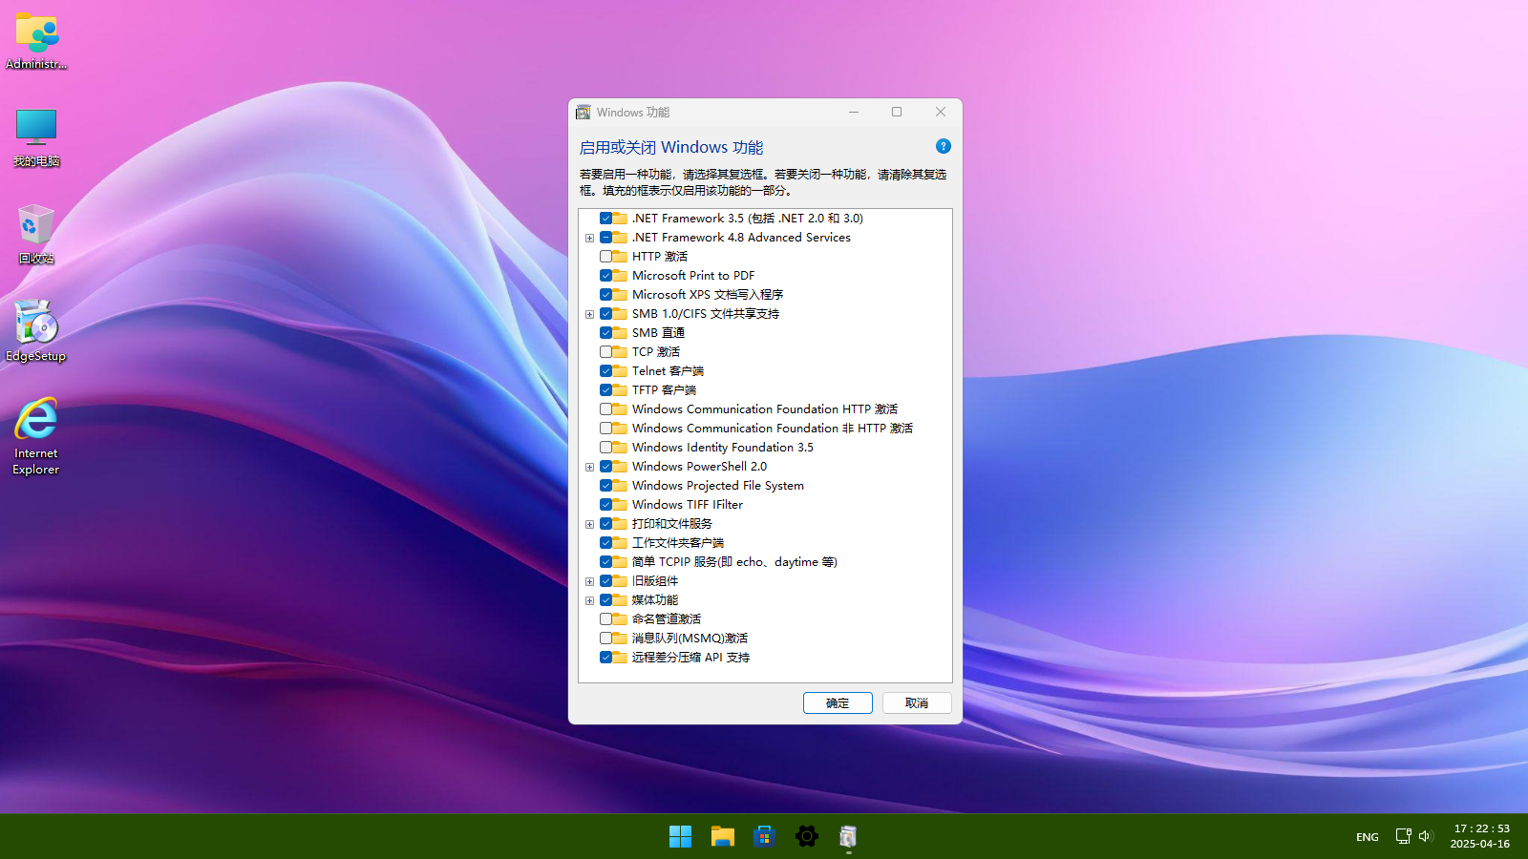Expand the 打印和文件服务 node

[590, 524]
